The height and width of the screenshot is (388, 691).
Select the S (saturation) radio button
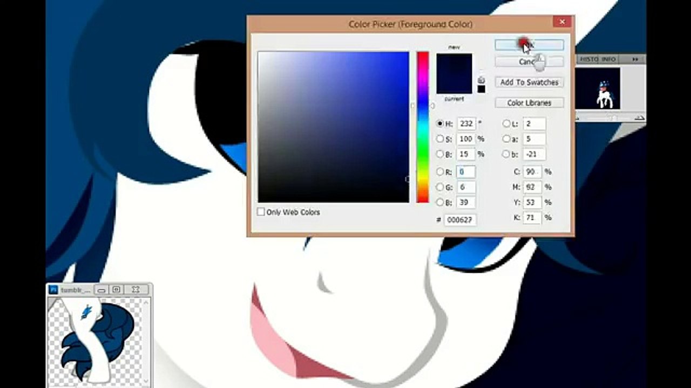coord(440,139)
